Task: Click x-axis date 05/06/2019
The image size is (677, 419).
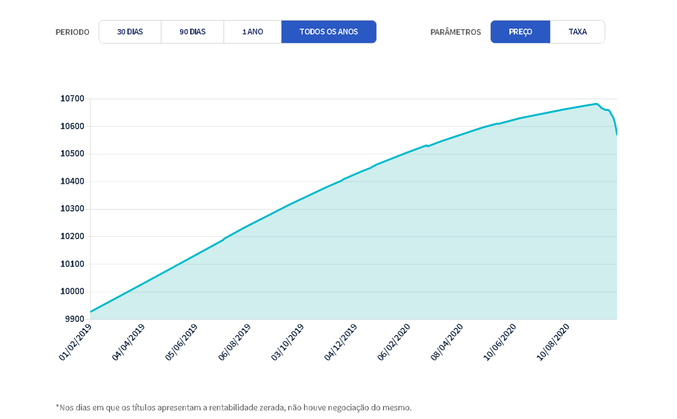Action: click(x=181, y=342)
